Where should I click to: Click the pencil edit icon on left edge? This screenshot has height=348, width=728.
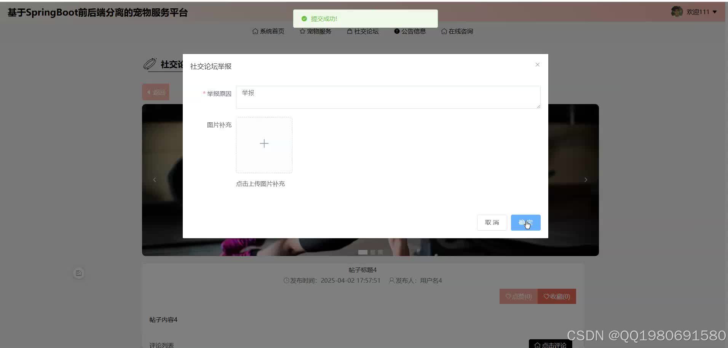tap(78, 273)
